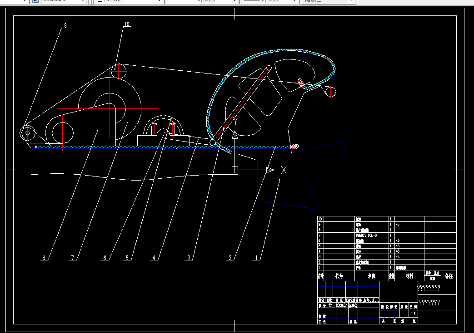Click the red spring inside the hood
474x333 pixels.
(301, 83)
